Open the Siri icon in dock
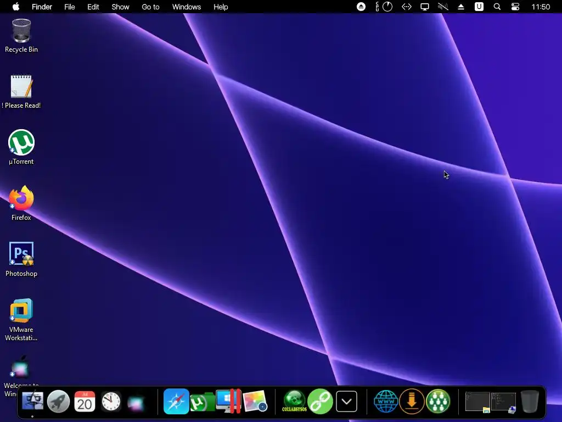The height and width of the screenshot is (422, 562). (x=137, y=403)
